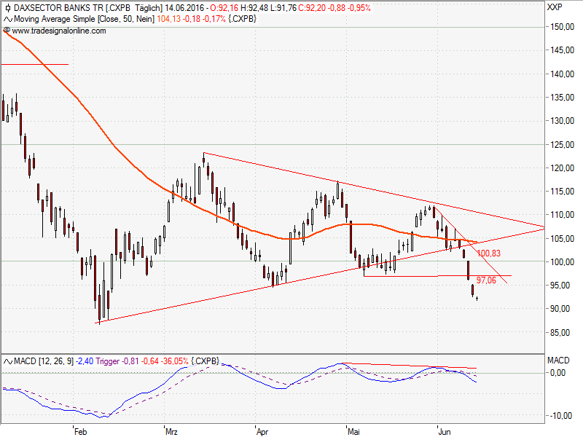This screenshot has height=437, width=583.
Task: Click the Mai label on the time axis
Action: tap(354, 430)
